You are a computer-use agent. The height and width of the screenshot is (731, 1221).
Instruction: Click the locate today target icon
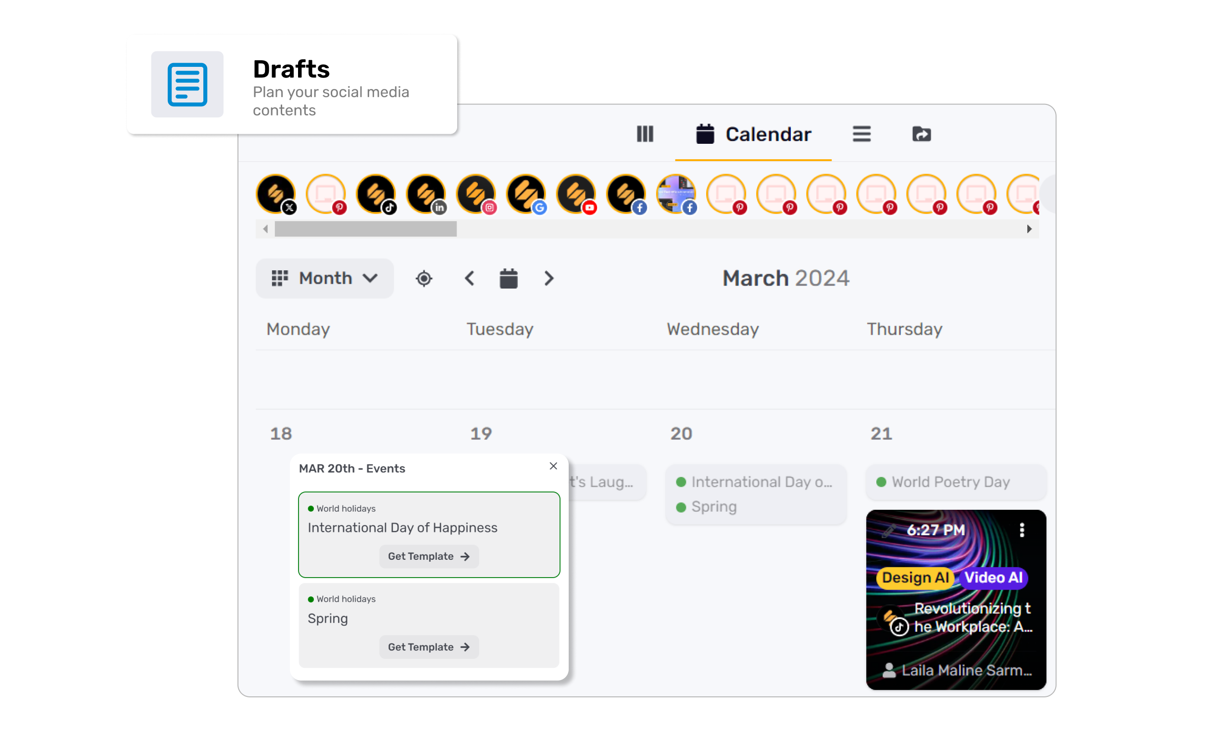point(424,279)
